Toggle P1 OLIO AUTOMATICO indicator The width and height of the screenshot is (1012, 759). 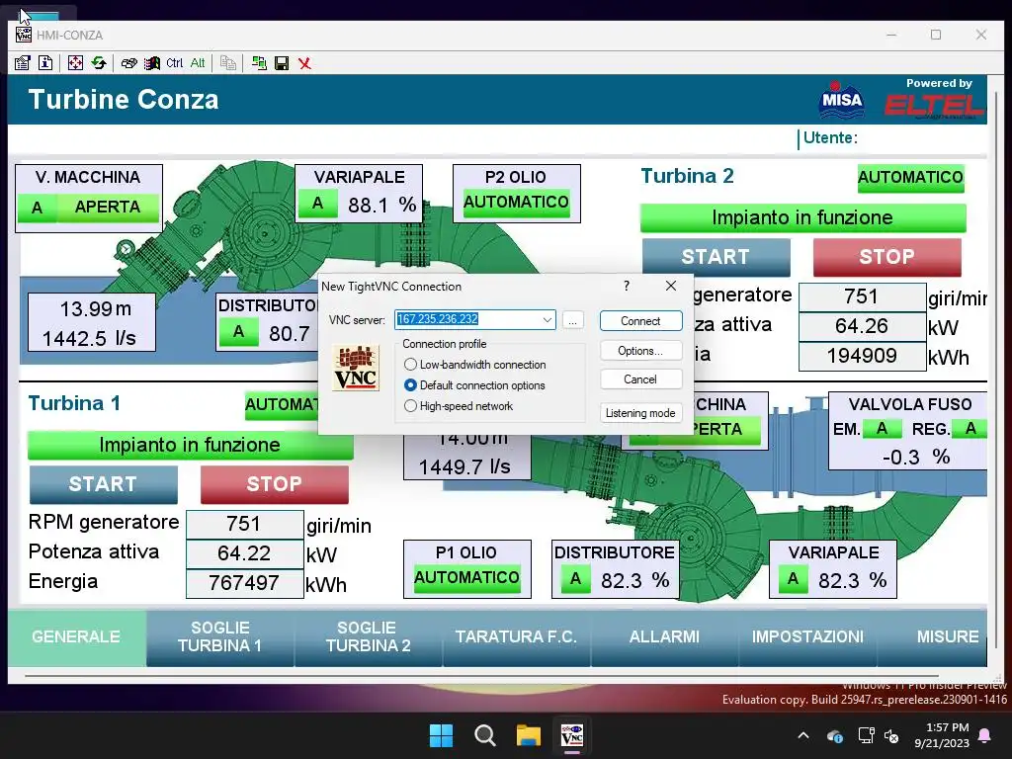click(x=466, y=577)
